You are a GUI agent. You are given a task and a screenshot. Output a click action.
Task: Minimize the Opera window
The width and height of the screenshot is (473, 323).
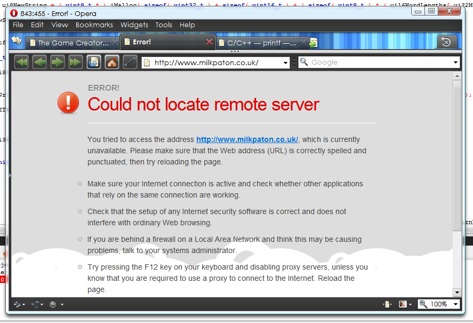pyautogui.click(x=418, y=11)
